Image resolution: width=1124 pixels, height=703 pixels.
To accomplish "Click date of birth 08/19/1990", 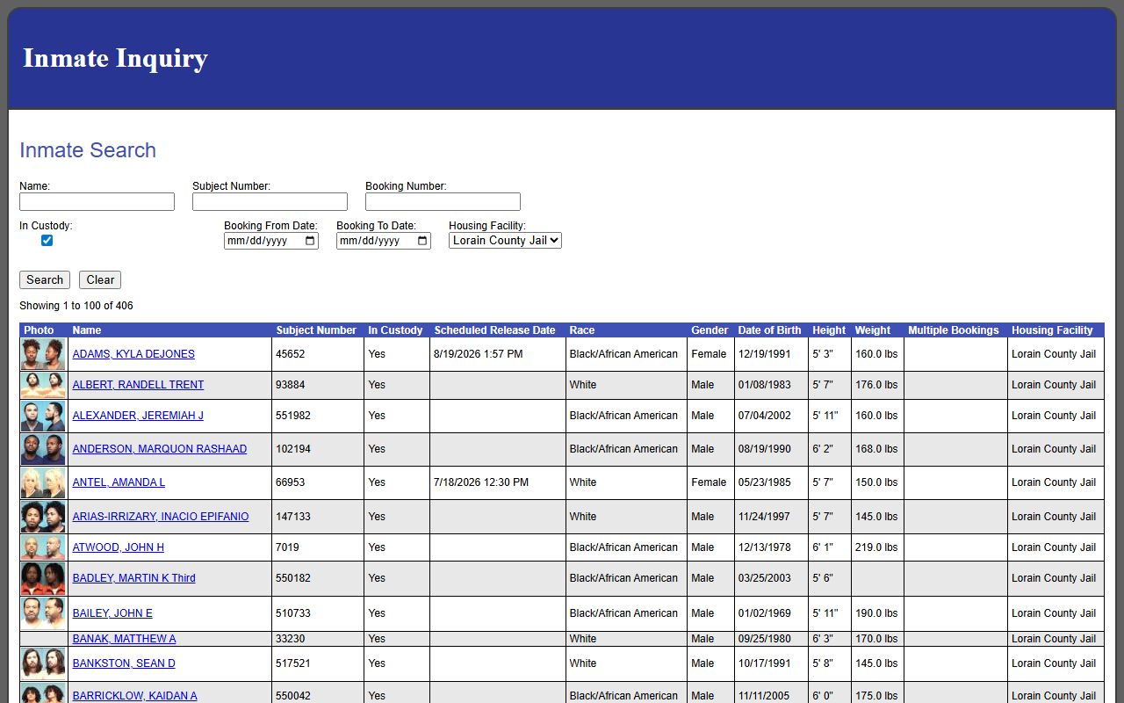I will click(x=765, y=449).
